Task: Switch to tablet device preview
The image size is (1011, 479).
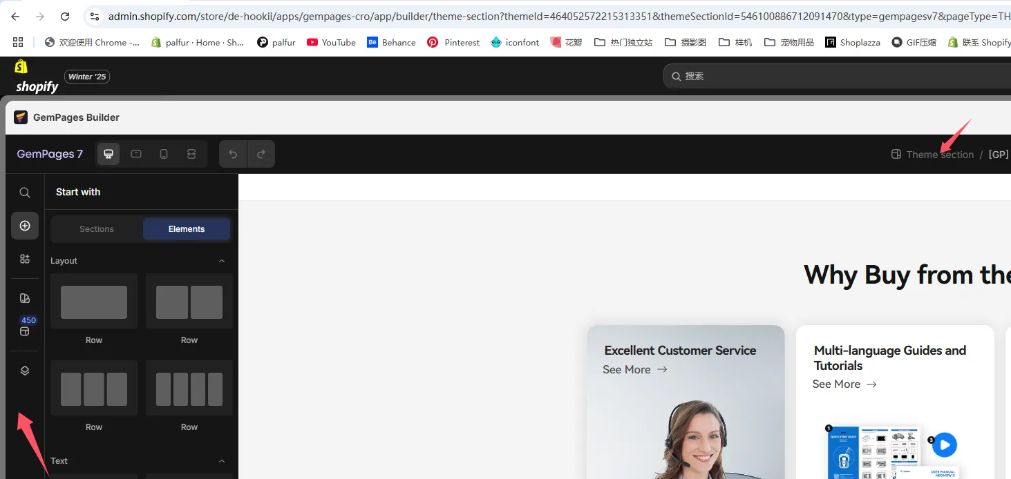Action: coord(136,154)
